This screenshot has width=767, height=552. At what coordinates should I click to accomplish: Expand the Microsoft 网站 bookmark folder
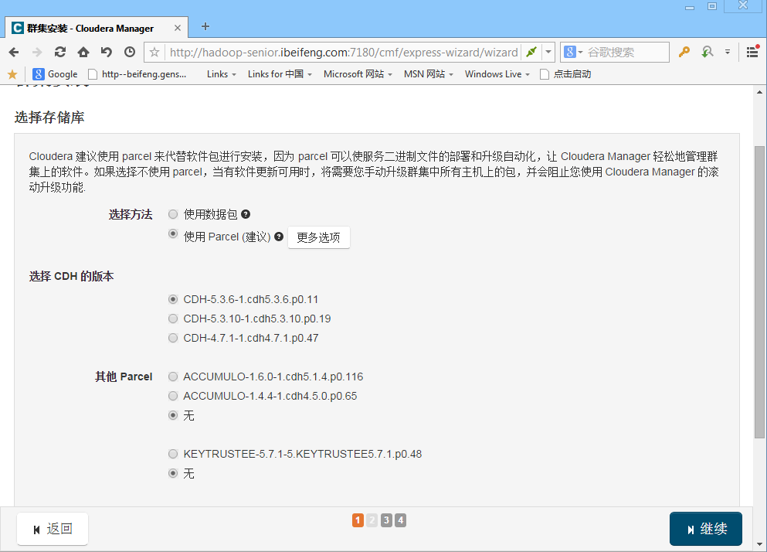[358, 74]
